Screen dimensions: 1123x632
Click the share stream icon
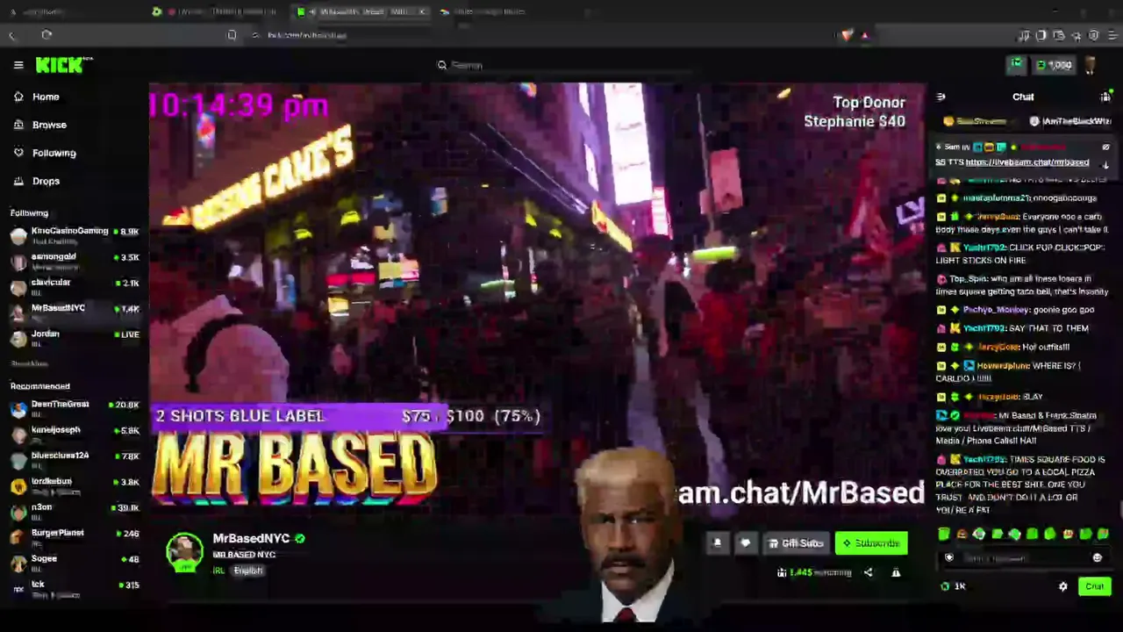(868, 572)
